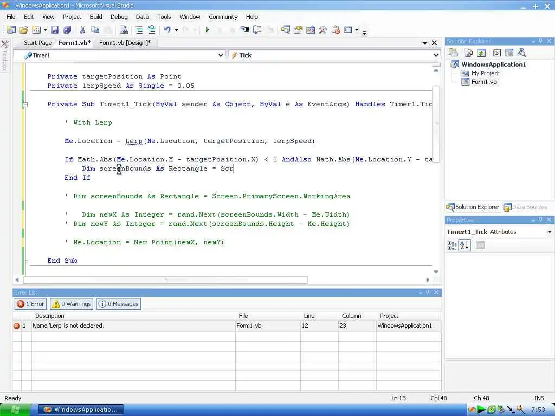This screenshot has width=555, height=416.
Task: Open the Tools menu
Action: pos(164,17)
